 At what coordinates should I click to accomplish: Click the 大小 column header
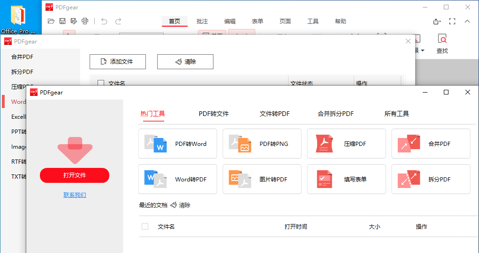point(374,226)
